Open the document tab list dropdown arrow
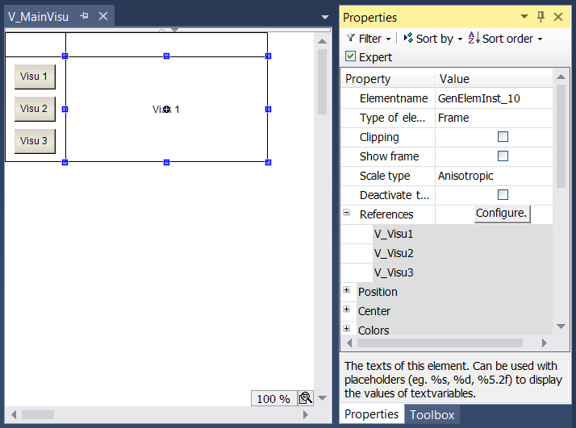This screenshot has height=428, width=576. [325, 17]
